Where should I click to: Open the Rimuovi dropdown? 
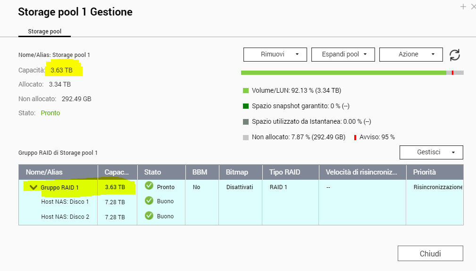click(x=275, y=55)
